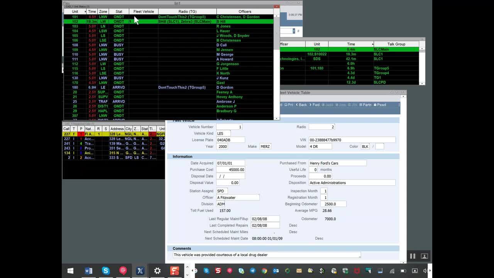
Task: Open the Settings gear on the taskbar
Action: pyautogui.click(x=157, y=271)
